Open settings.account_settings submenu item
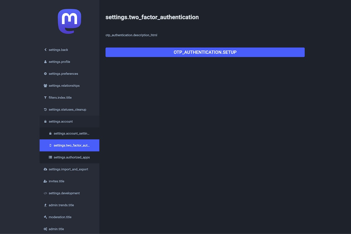 71,133
